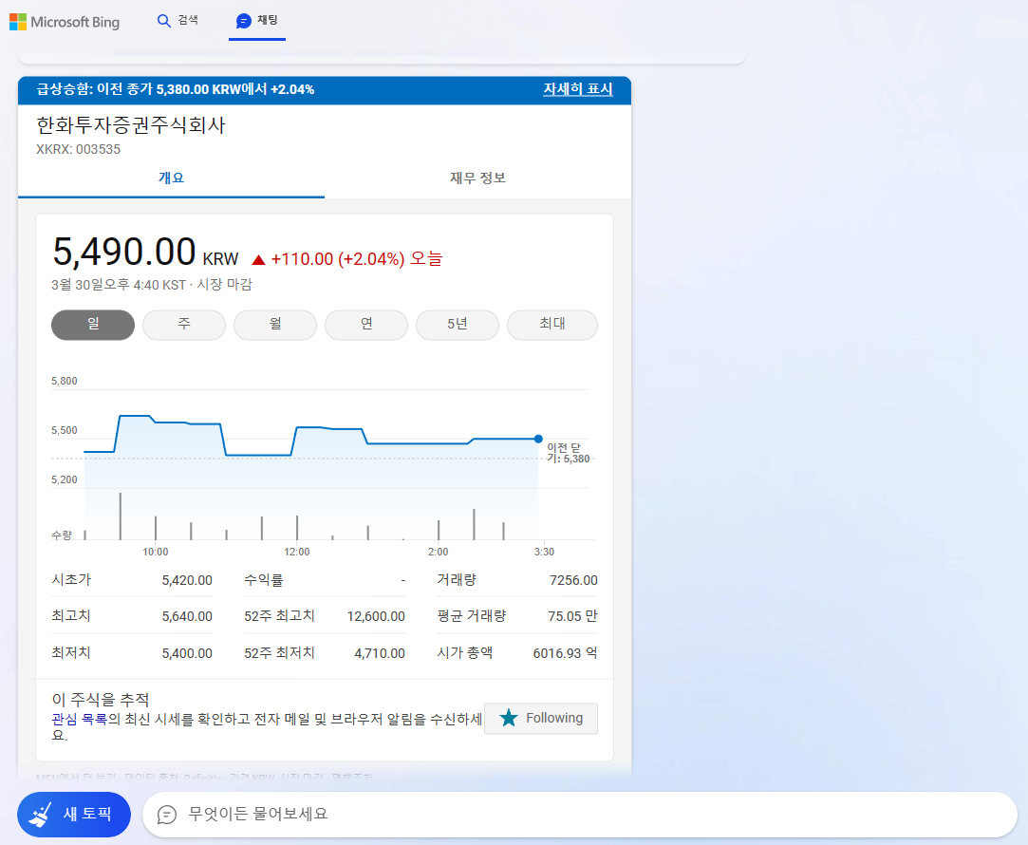Select the 일 day range button
The height and width of the screenshot is (845, 1028).
click(93, 325)
